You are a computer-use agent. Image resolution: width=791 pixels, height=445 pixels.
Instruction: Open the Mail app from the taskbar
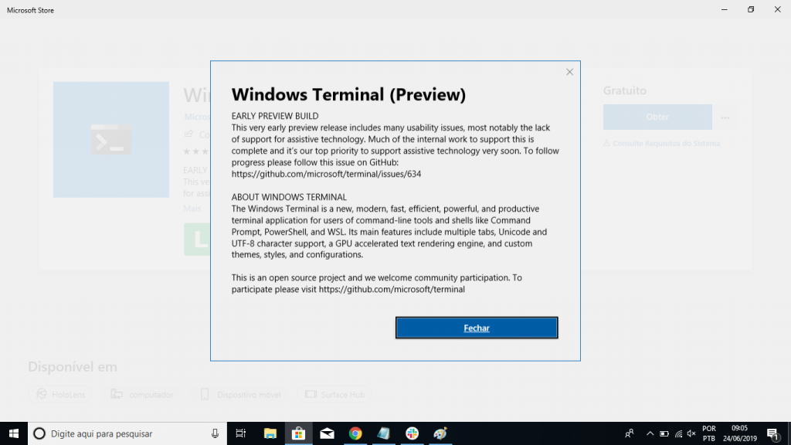click(327, 433)
